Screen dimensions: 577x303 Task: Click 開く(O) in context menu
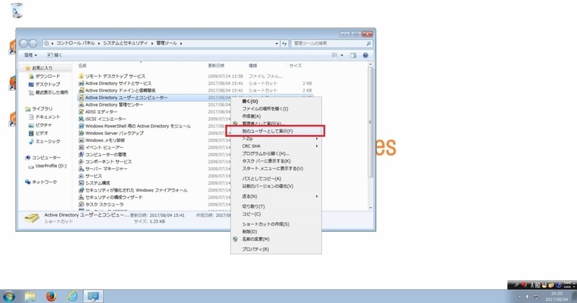pyautogui.click(x=276, y=101)
